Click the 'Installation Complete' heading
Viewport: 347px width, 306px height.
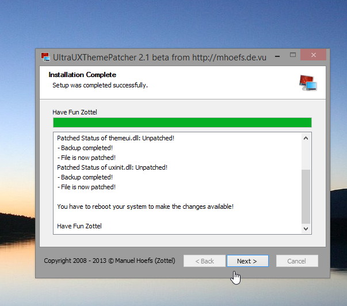click(82, 75)
